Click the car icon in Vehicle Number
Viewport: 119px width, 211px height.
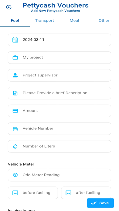pyautogui.click(x=15, y=129)
